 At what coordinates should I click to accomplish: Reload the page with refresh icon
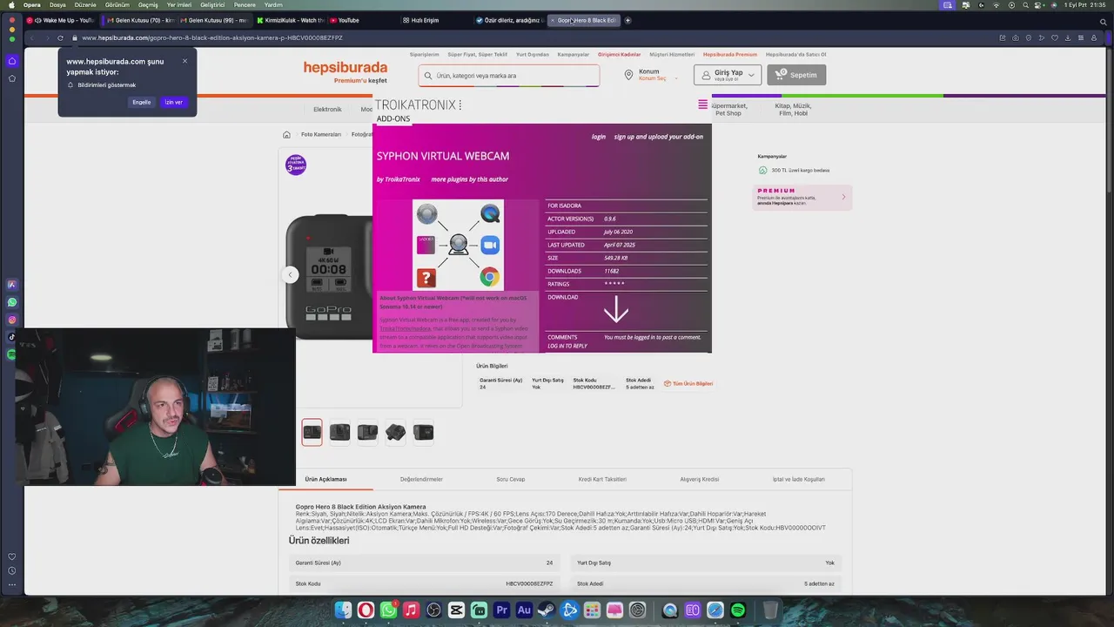(x=60, y=37)
